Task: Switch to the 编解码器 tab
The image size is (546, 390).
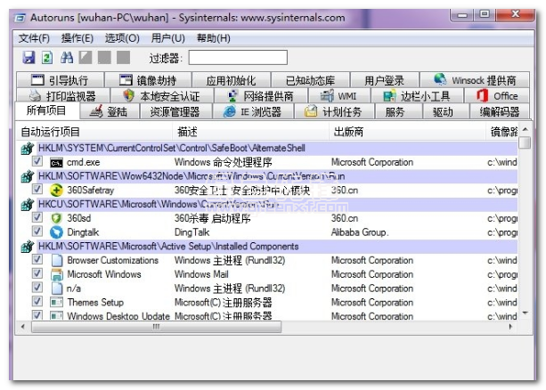Action: coord(500,112)
